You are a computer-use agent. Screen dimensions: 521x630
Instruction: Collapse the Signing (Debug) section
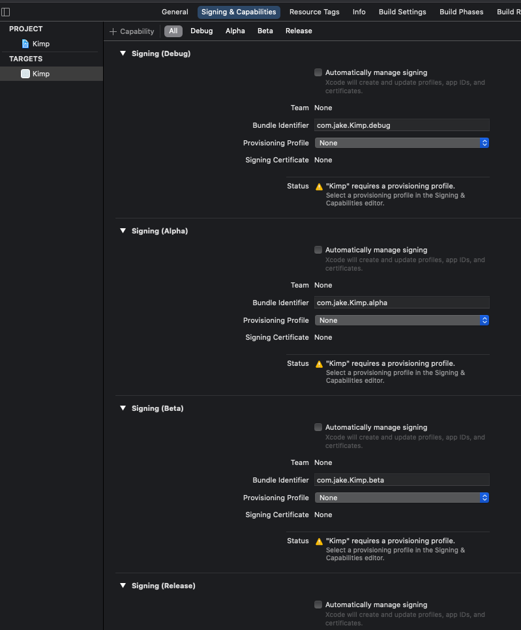[123, 53]
